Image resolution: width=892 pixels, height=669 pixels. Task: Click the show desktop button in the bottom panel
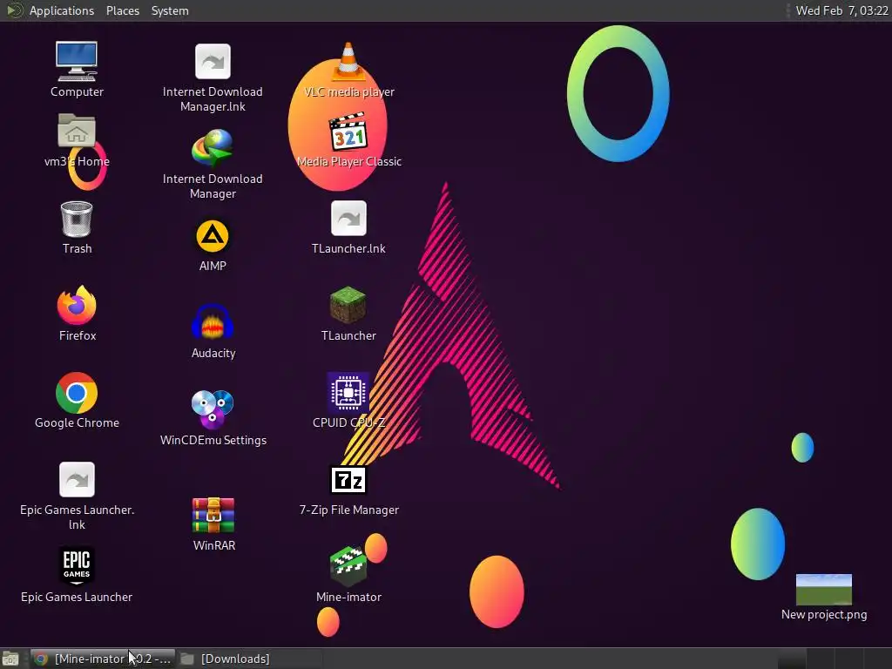coord(10,659)
